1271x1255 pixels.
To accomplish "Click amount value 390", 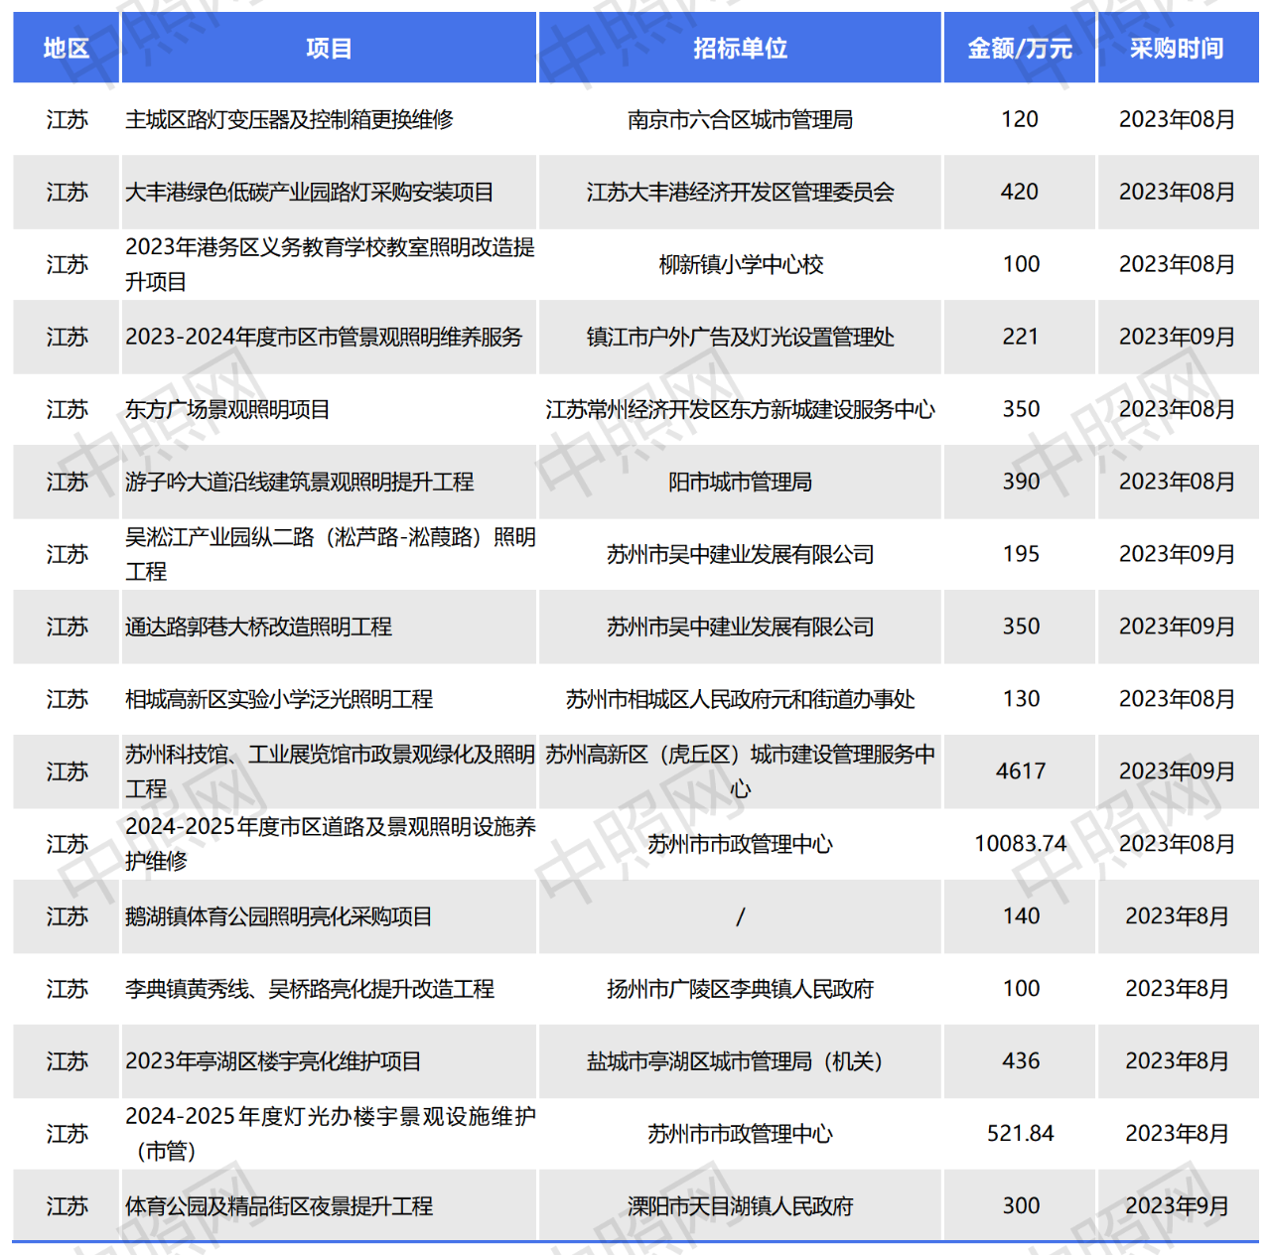I will pyautogui.click(x=1021, y=482).
